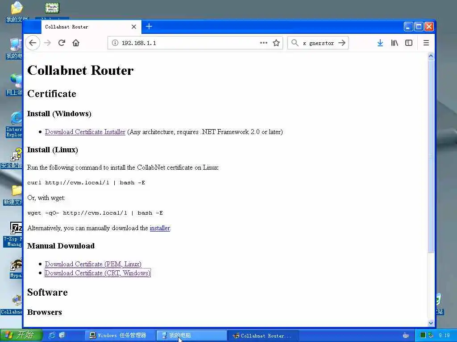
Task: Download Certificate (PEM, Linux) link
Action: click(x=93, y=264)
